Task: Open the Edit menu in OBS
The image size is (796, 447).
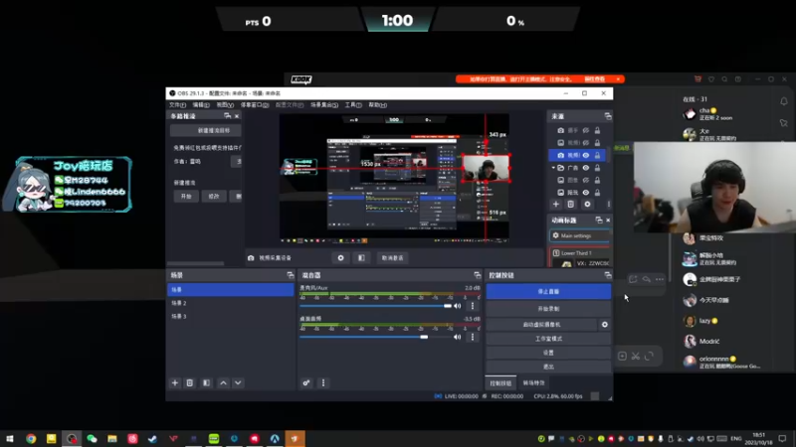Action: coord(201,105)
